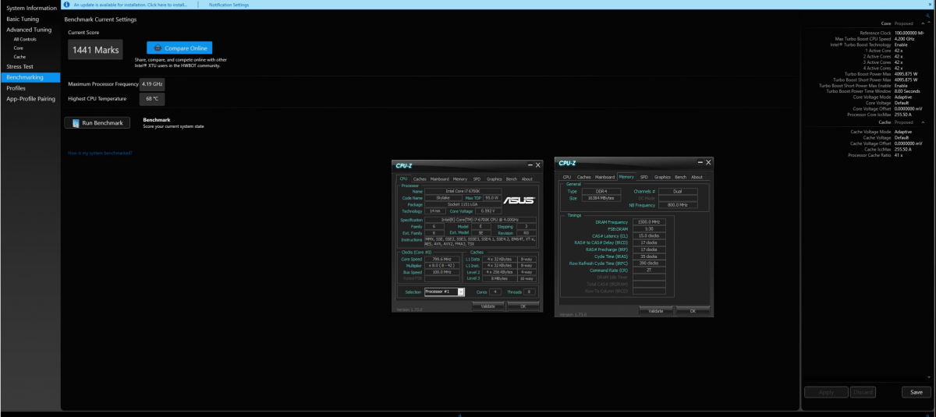Switch to SPD tab in right CPU-Z window
The height and width of the screenshot is (417, 936).
coord(644,177)
